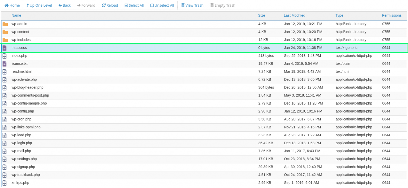Click the wp-content folder icon
The width and height of the screenshot is (408, 188).
[x=5, y=32]
